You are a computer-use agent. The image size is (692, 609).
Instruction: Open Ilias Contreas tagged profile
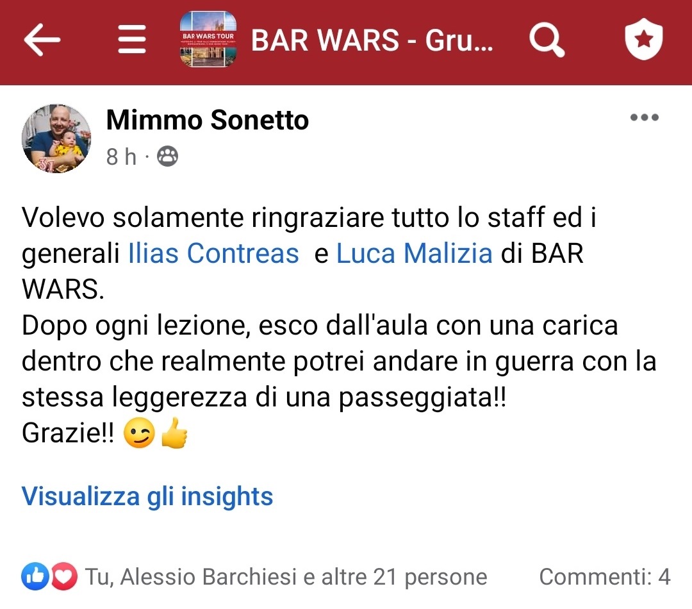tap(213, 253)
